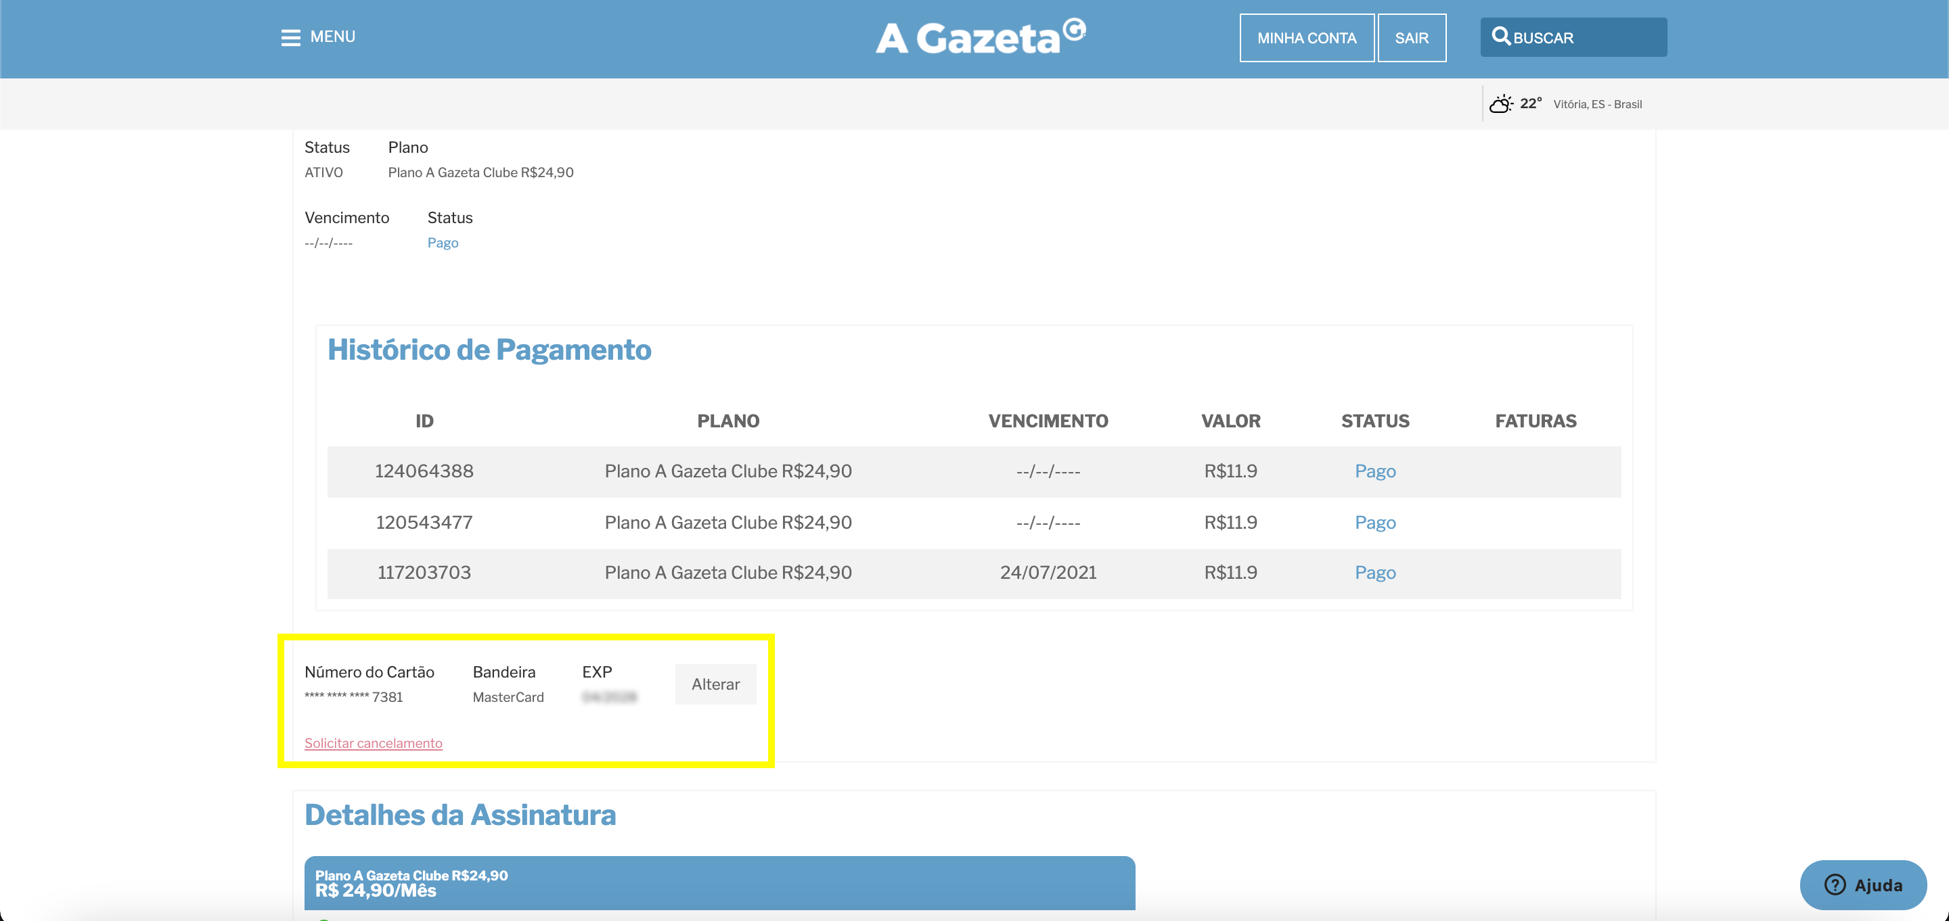Click Pago status for ID 120543477

(x=1374, y=523)
